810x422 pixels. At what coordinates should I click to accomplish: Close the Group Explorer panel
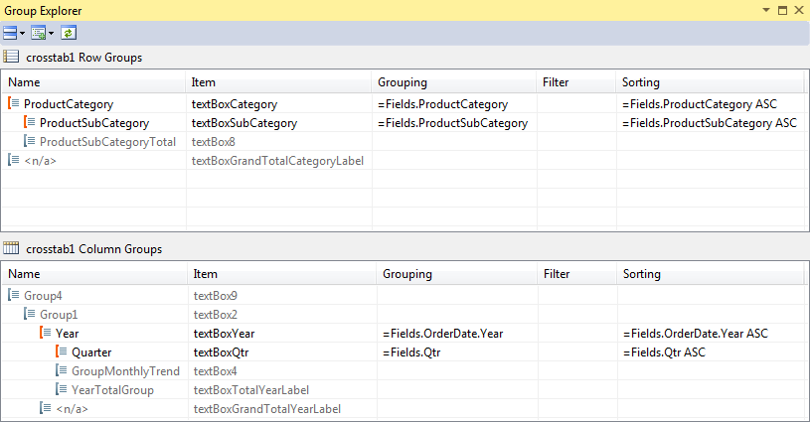[x=799, y=10]
